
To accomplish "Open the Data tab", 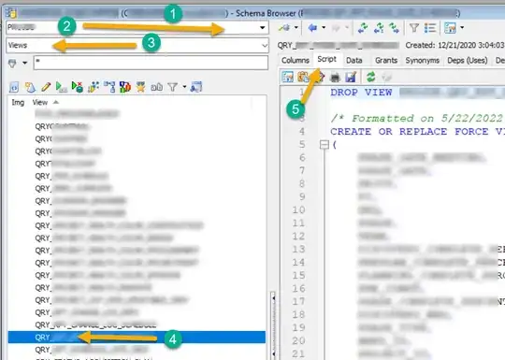I will click(x=354, y=60).
